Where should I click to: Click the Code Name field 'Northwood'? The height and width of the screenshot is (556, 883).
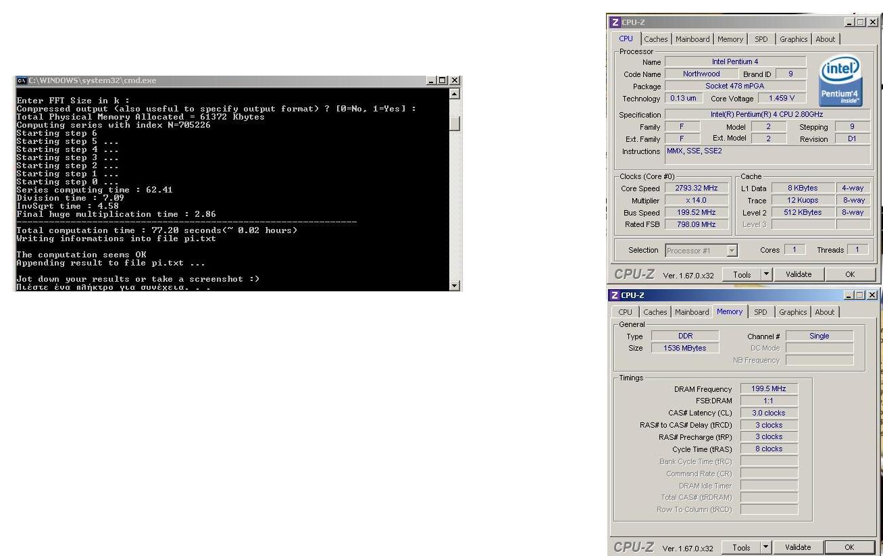click(701, 74)
